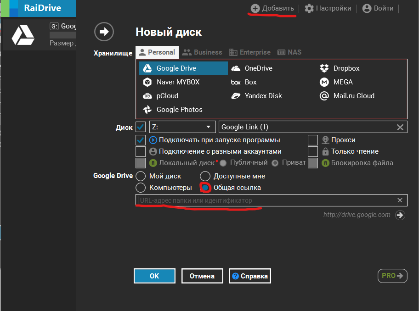Select the Мой диск radio button
This screenshot has height=311, width=419.
141,176
